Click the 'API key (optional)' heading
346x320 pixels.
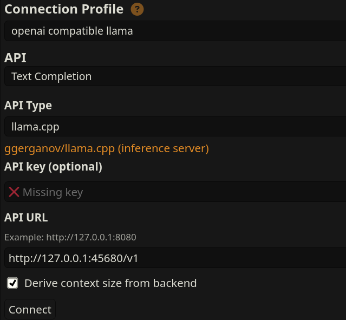tap(53, 167)
